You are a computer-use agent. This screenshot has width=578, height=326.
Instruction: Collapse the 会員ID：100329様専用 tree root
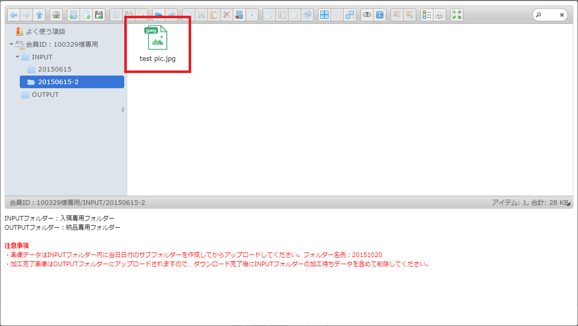pyautogui.click(x=12, y=45)
